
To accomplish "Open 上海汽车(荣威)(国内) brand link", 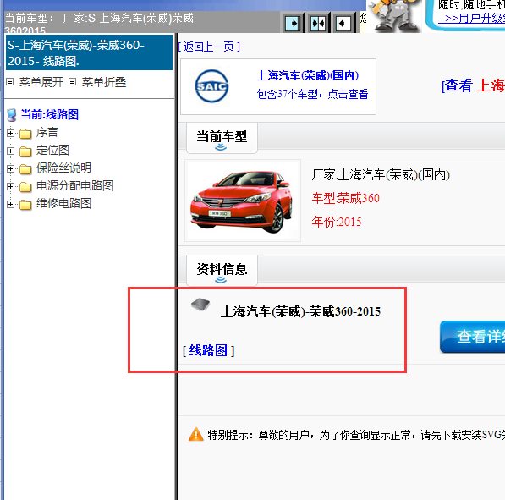I will tap(308, 75).
